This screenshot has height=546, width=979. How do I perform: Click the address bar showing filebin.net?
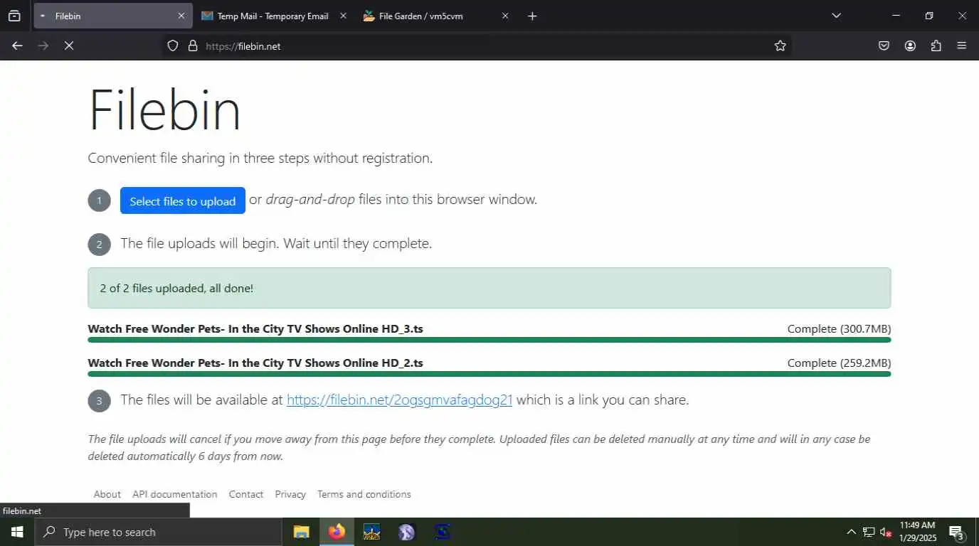[x=477, y=45]
